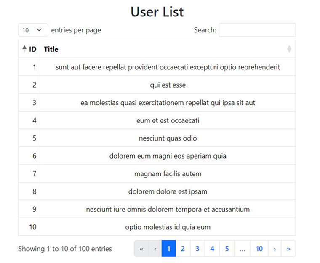Click the Title column sort arrow

(289, 49)
